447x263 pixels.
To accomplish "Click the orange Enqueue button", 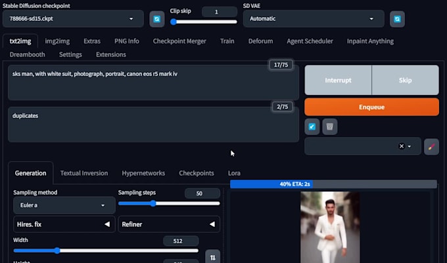I will point(371,107).
